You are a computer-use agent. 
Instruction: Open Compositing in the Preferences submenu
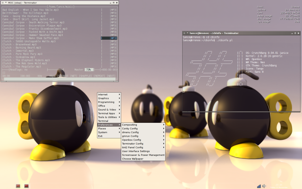pos(143,125)
